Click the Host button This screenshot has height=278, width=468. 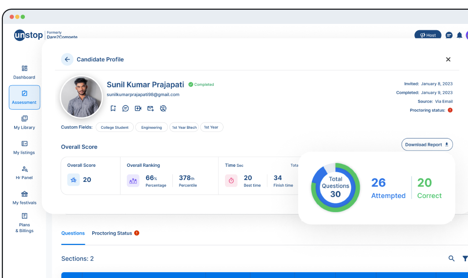pos(427,35)
